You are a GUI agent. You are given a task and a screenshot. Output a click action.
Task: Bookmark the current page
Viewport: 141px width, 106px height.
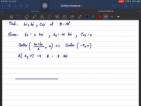(x=21, y=6)
